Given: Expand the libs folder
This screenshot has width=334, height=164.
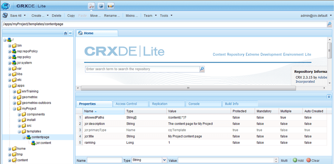Looking at the screenshot, I should tap(9, 74).
